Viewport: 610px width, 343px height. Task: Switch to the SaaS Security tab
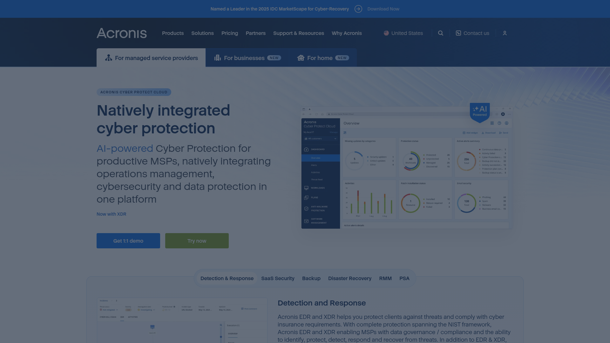click(278, 278)
